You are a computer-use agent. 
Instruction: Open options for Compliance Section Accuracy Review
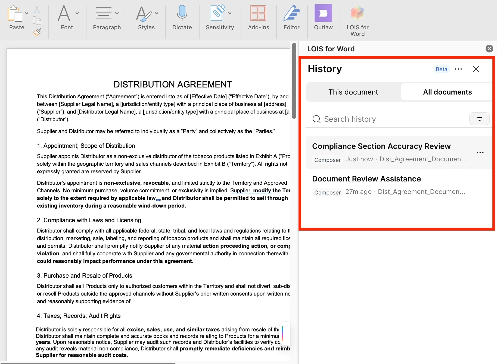[480, 153]
